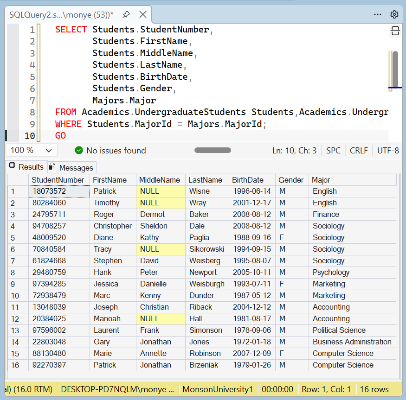
Task: Click the F gender cell in Diane's row
Action: (x=292, y=237)
